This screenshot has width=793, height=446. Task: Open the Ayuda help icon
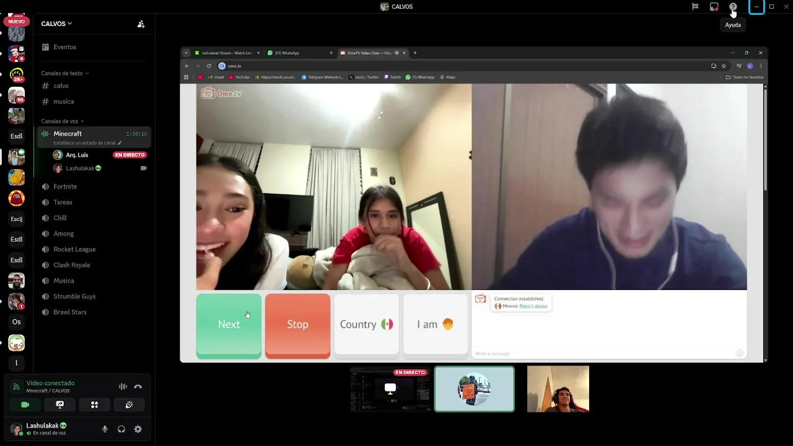tap(733, 7)
